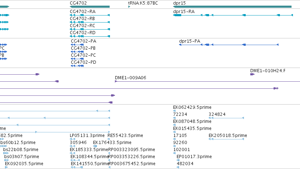Viewport: 300px width, 169px height.
Task: Click the EK015435.5prime label
Action: tap(192, 129)
